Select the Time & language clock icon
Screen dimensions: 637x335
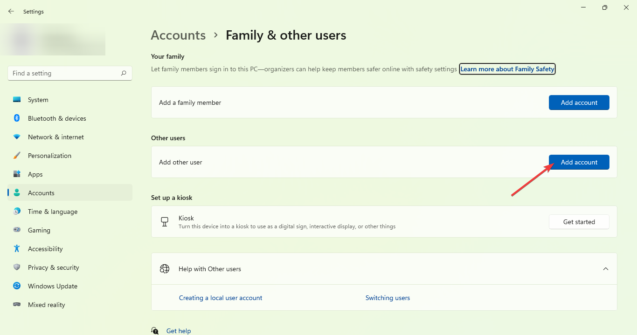17,212
